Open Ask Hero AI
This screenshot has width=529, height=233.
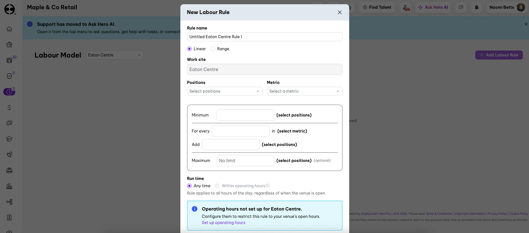tap(433, 7)
